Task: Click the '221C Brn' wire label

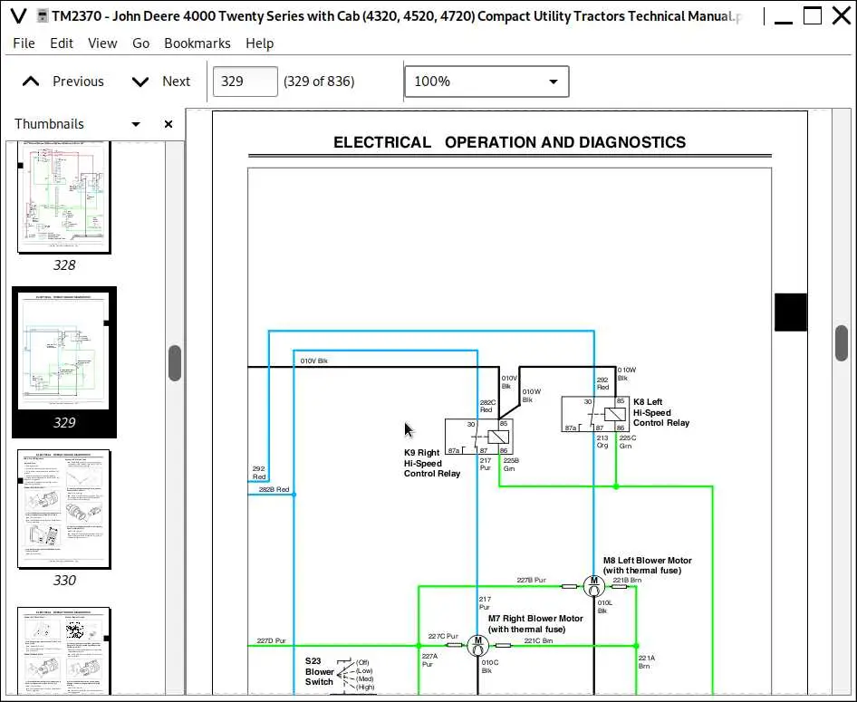Action: 538,640
